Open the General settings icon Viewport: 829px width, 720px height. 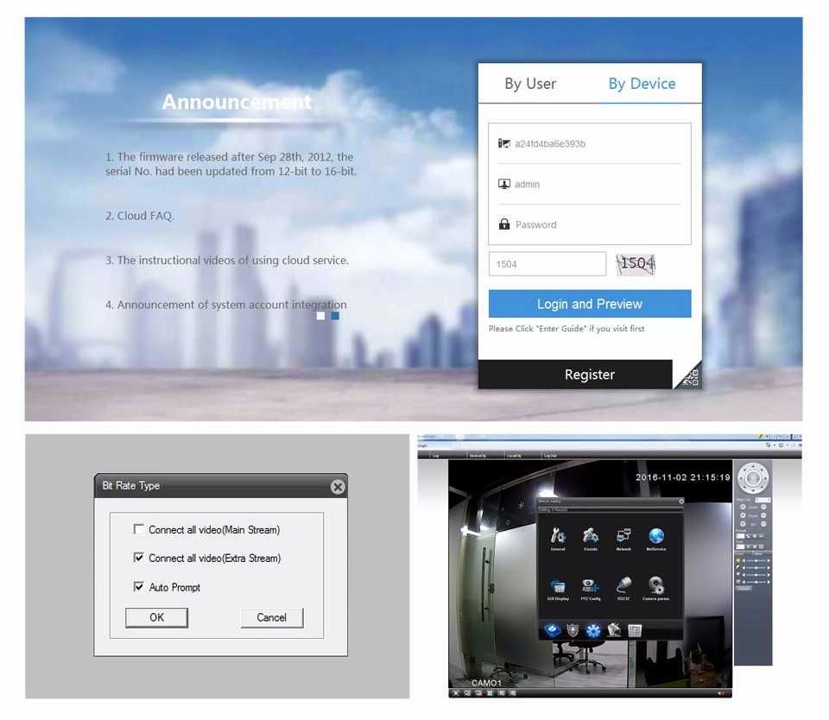coord(558,536)
